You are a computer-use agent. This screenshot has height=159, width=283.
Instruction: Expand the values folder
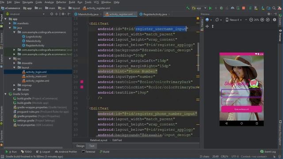tap(14, 89)
